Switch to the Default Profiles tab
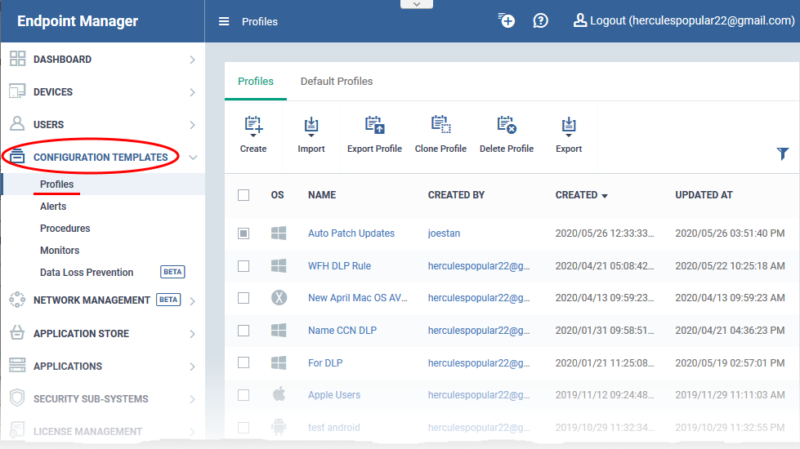 tap(336, 82)
